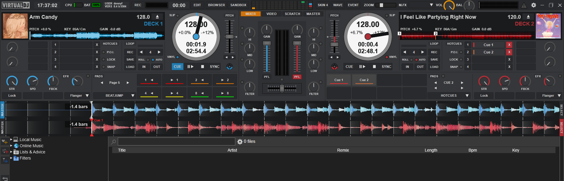This screenshot has height=181, width=564.
Task: Switch to the MIXER tab
Action: (x=251, y=14)
